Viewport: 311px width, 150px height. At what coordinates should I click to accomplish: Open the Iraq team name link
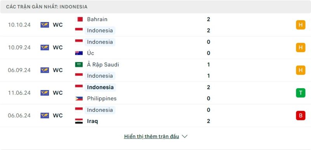click(93, 121)
